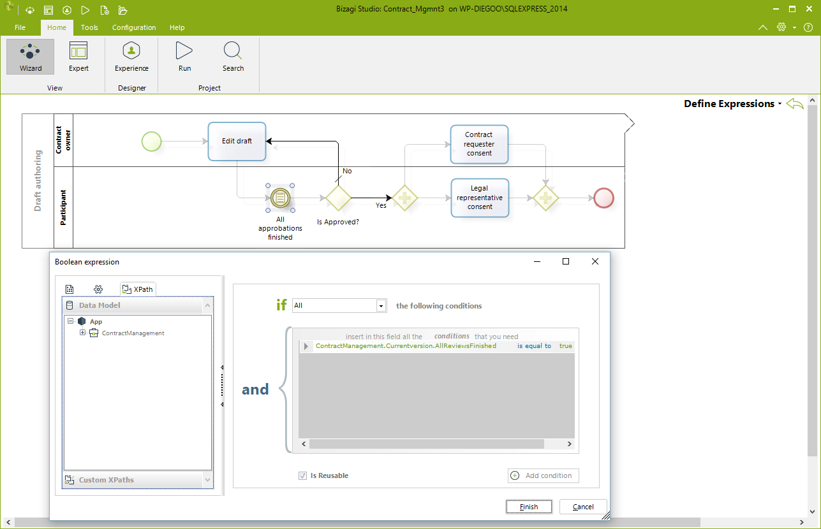Screen dimensions: 821x529
Task: Click the Experience designer icon in title bar
Action: 67,10
